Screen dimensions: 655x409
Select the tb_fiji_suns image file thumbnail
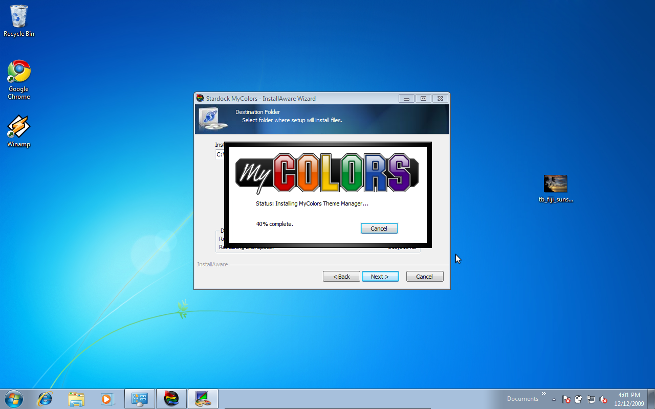click(556, 188)
